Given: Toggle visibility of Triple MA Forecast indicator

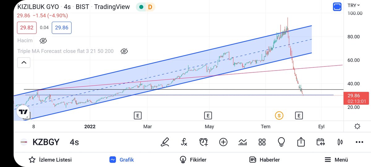Looking at the screenshot, I should click(124, 51).
